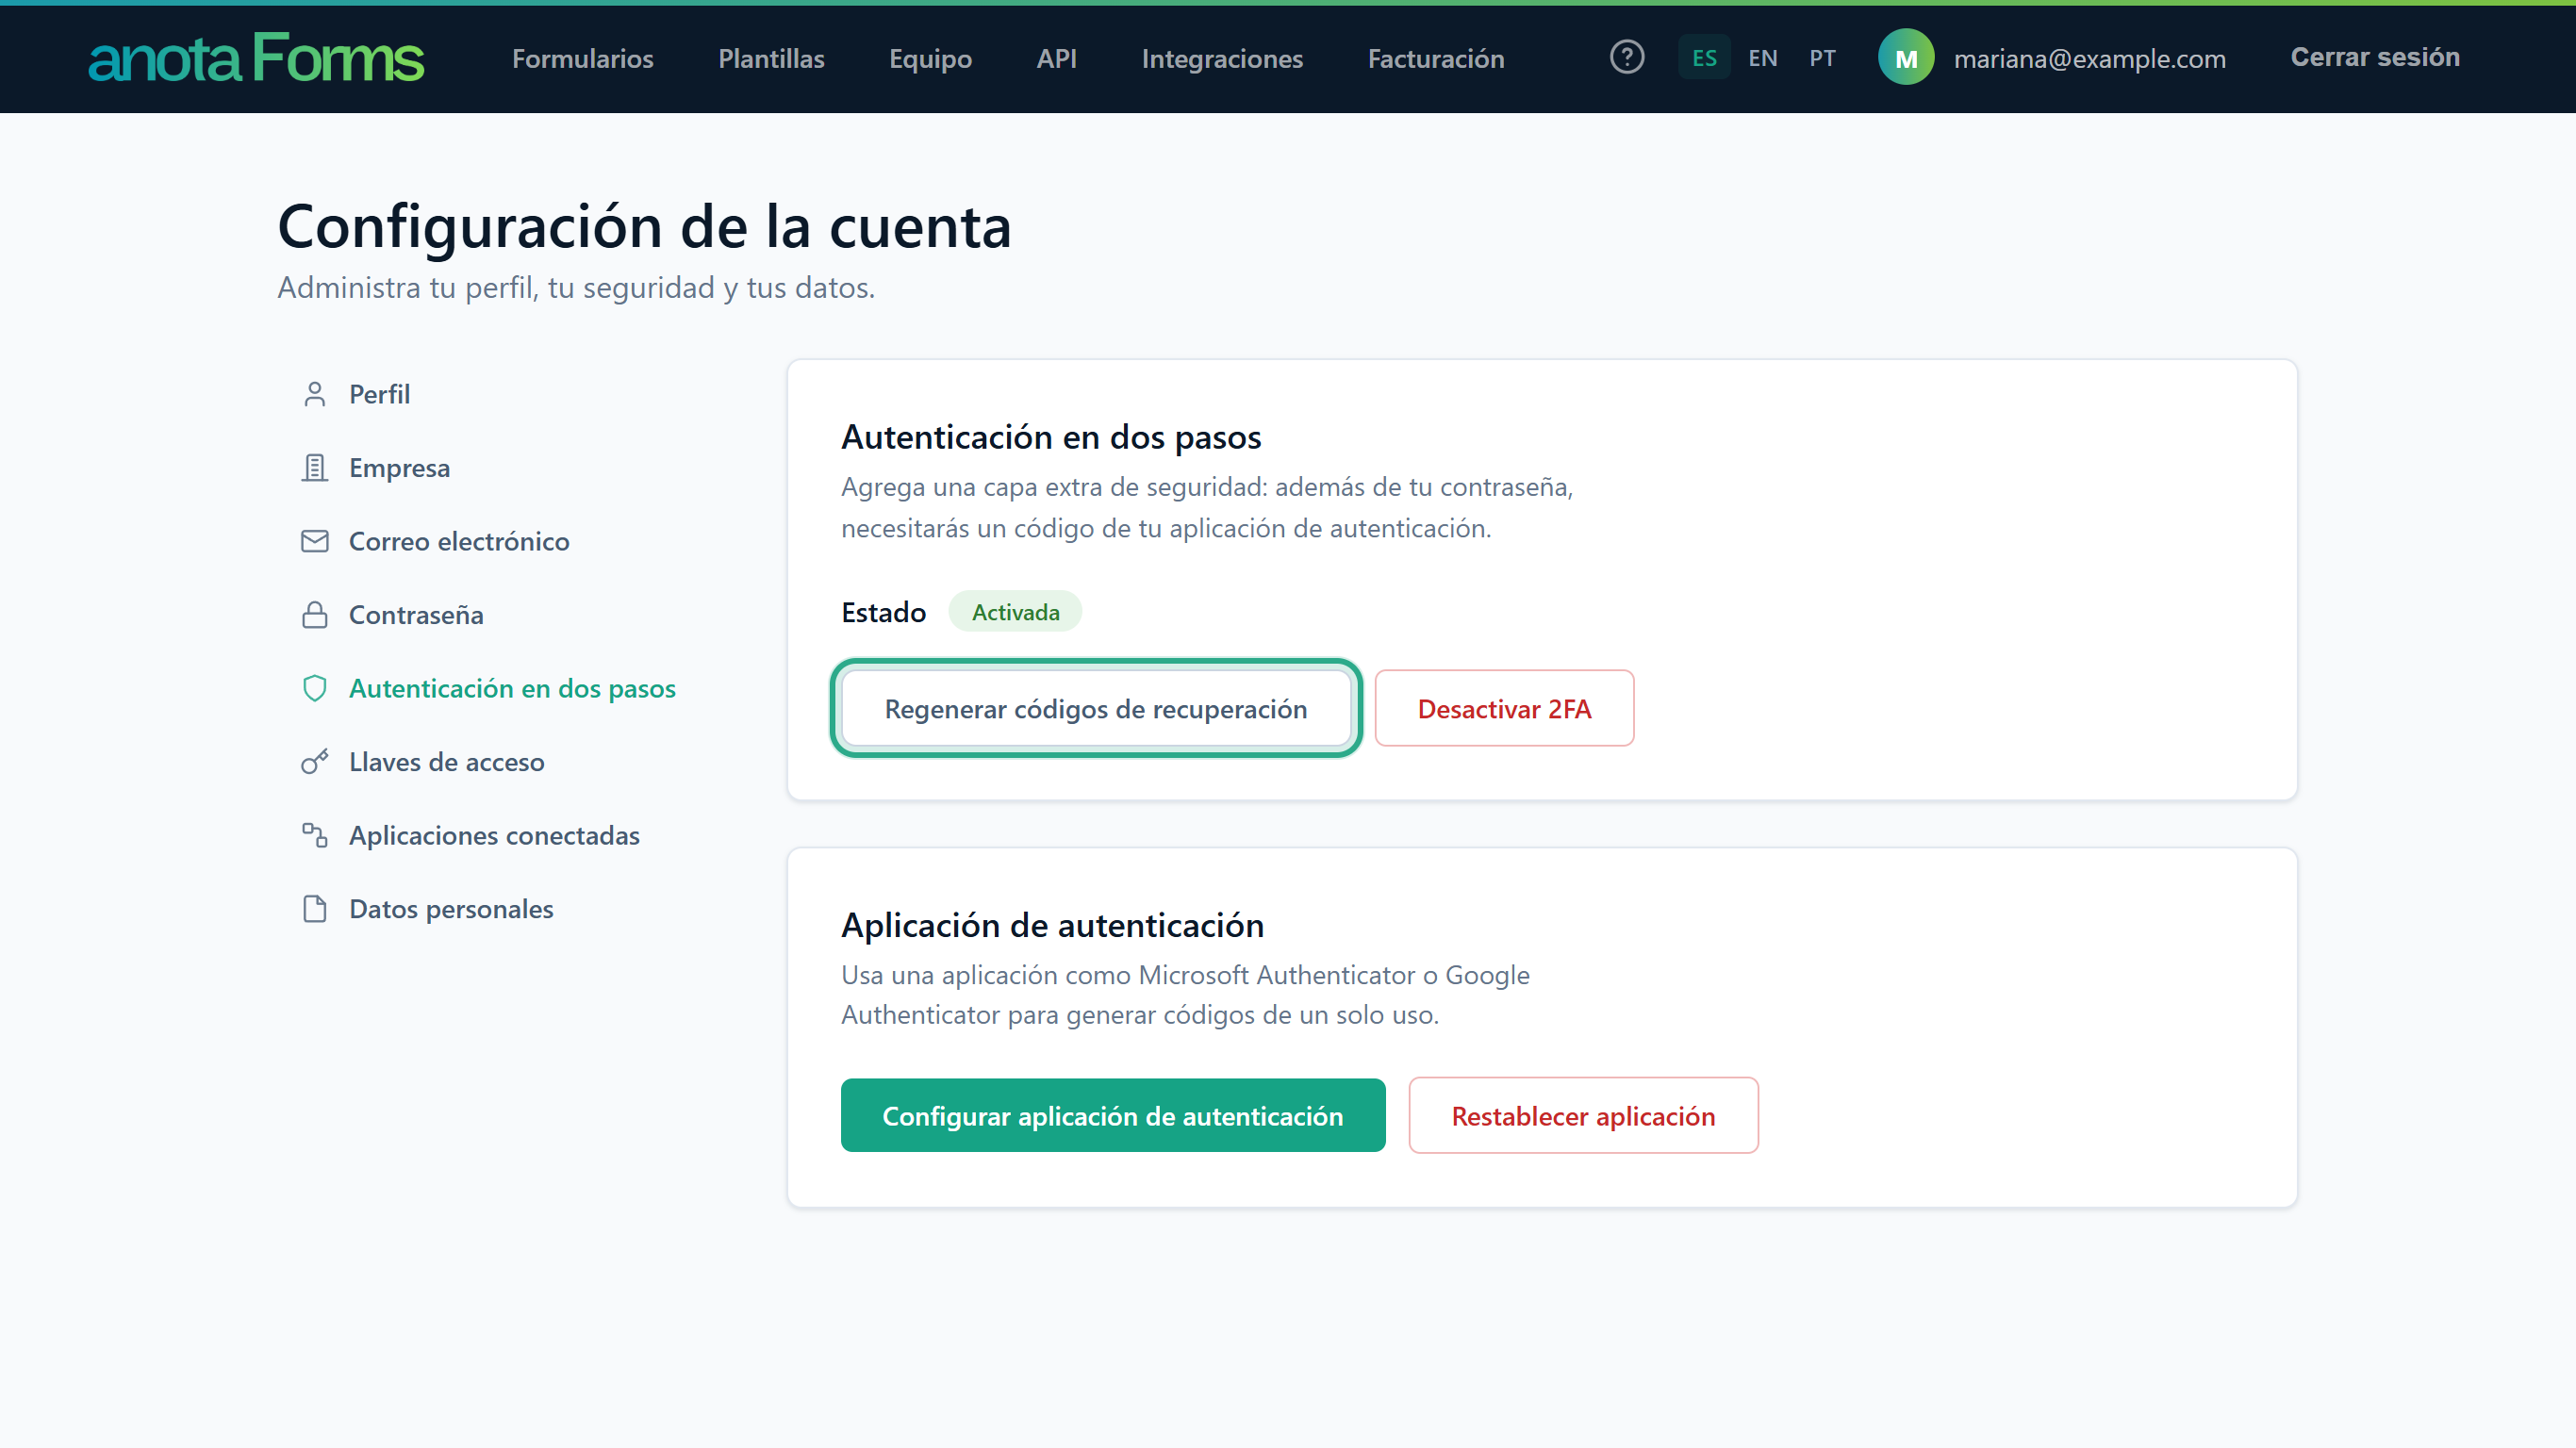The image size is (2576, 1448).
Task: Click the building icon beside Empresa
Action: [x=314, y=468]
